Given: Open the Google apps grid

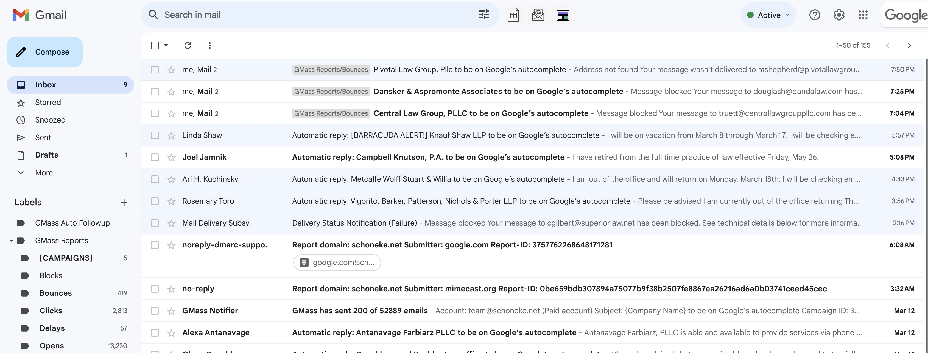Looking at the screenshot, I should pyautogui.click(x=863, y=15).
